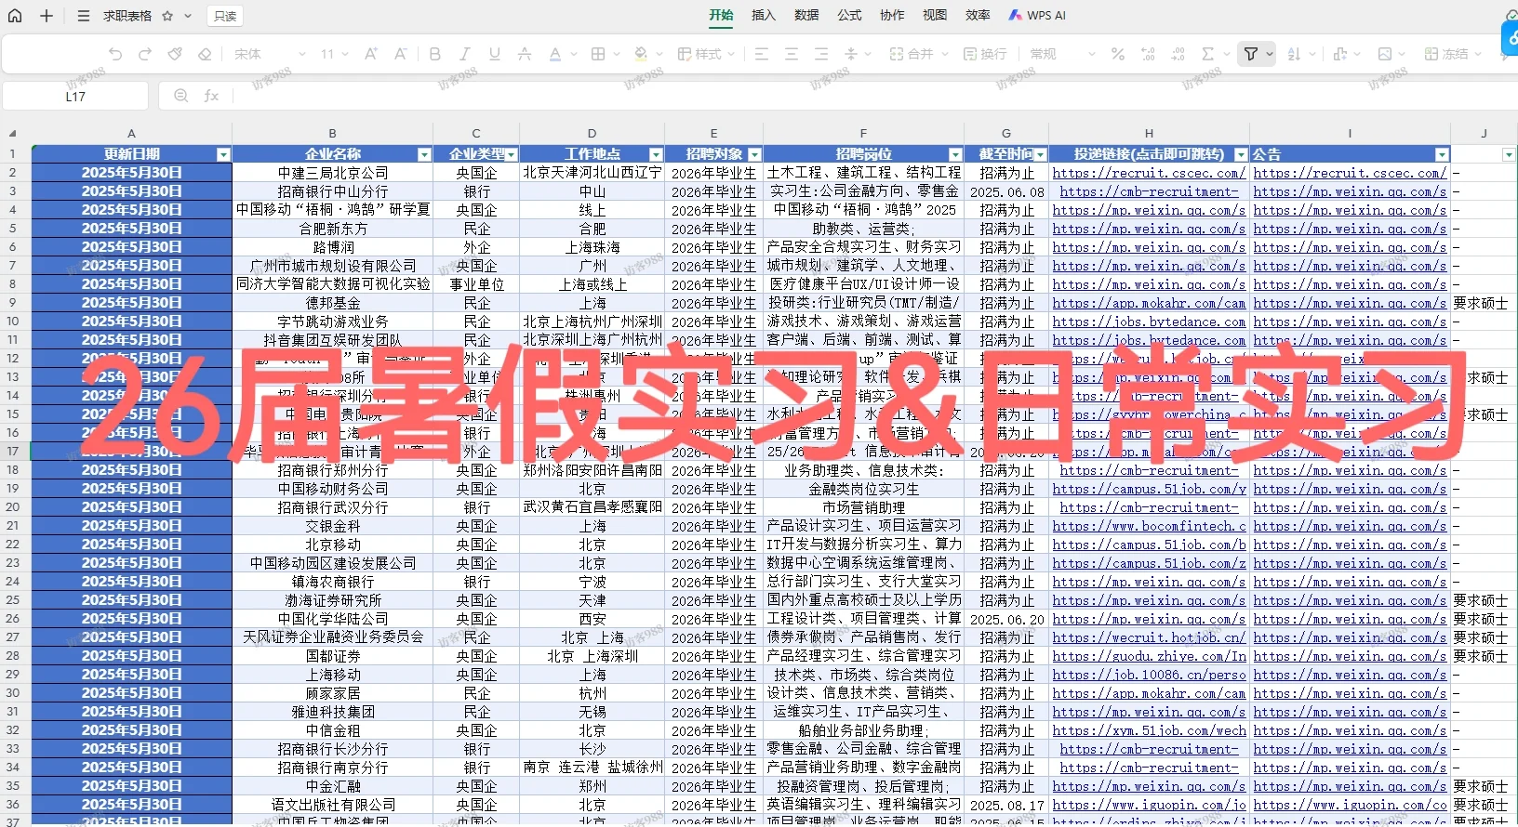
Task: Switch to the 视图 tab
Action: point(935,16)
